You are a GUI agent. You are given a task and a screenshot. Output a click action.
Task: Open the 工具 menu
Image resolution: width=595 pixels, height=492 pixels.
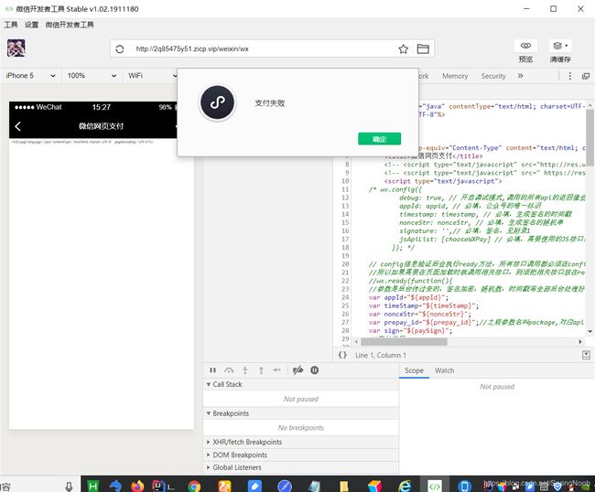pos(11,25)
